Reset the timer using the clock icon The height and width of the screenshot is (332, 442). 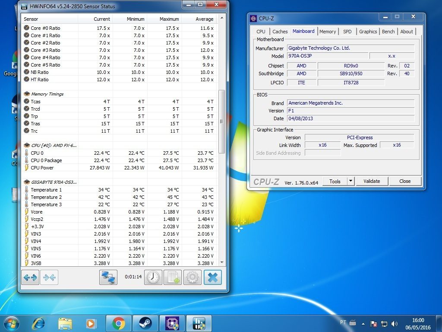tap(153, 277)
